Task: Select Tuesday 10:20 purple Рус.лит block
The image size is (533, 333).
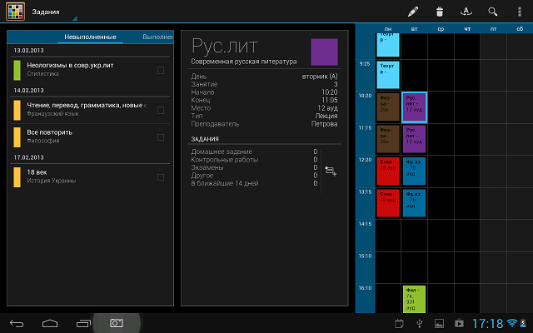Action: coord(415,107)
